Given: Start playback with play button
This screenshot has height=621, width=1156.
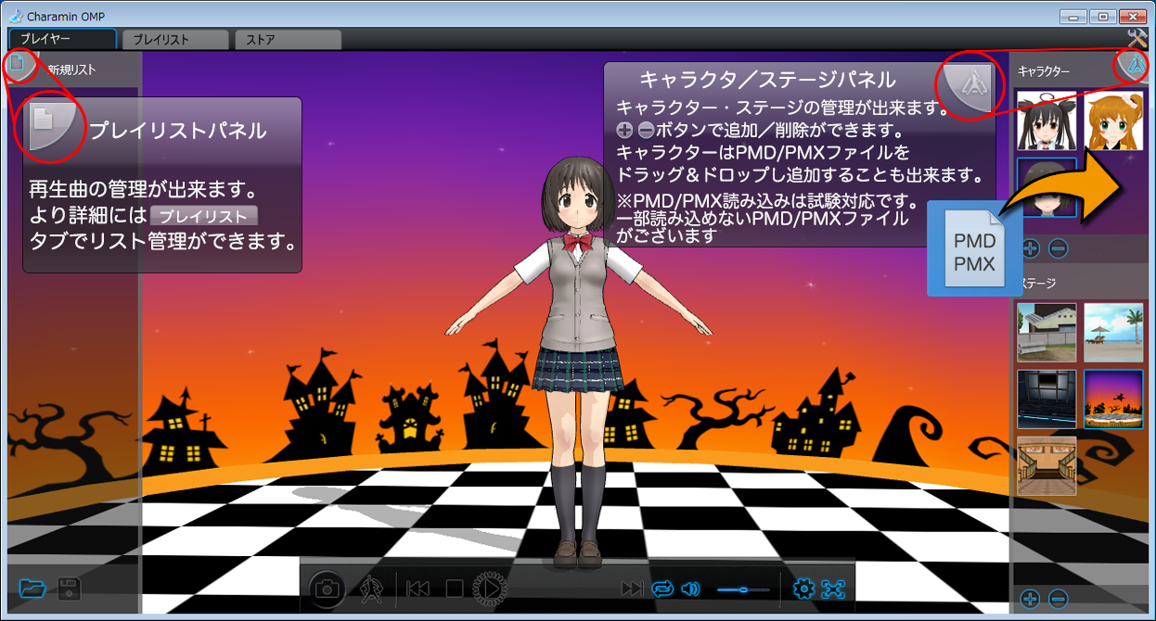Looking at the screenshot, I should (x=489, y=588).
